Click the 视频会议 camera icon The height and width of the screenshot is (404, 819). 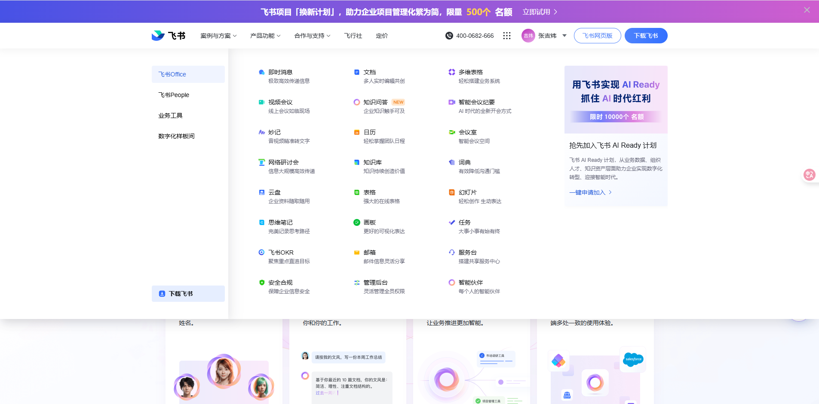[x=261, y=102]
